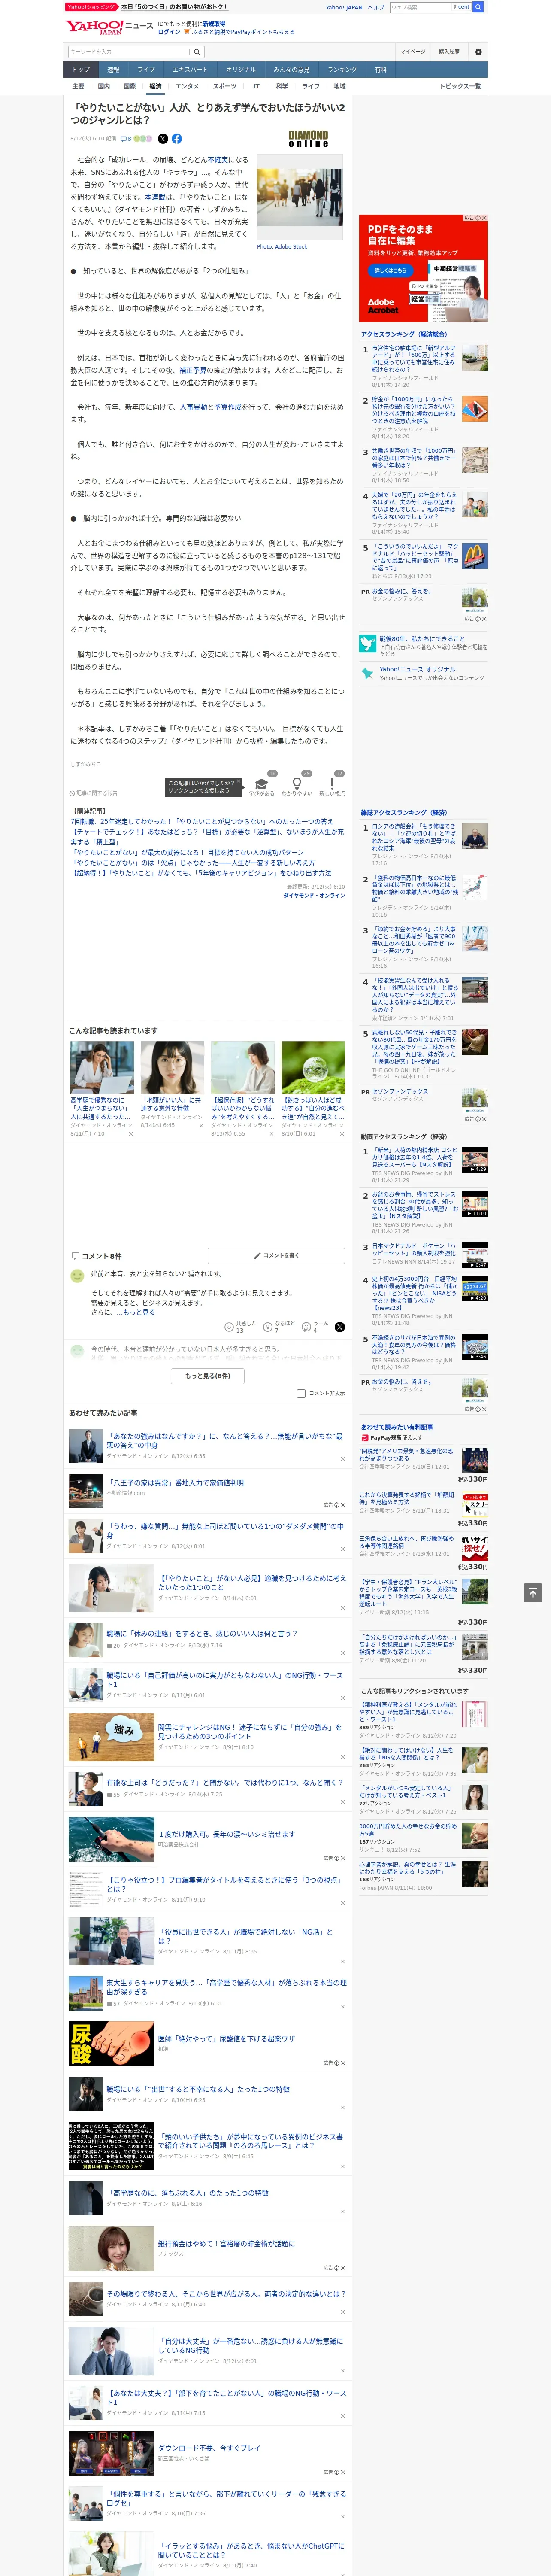
Task: Share the first comment on X
Action: tap(340, 1326)
